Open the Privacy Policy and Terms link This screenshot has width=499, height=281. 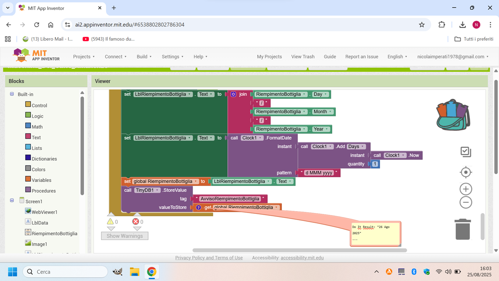click(x=209, y=258)
